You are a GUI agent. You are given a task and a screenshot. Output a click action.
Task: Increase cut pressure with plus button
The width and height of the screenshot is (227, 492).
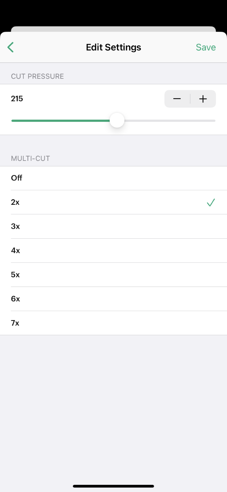coord(203,99)
